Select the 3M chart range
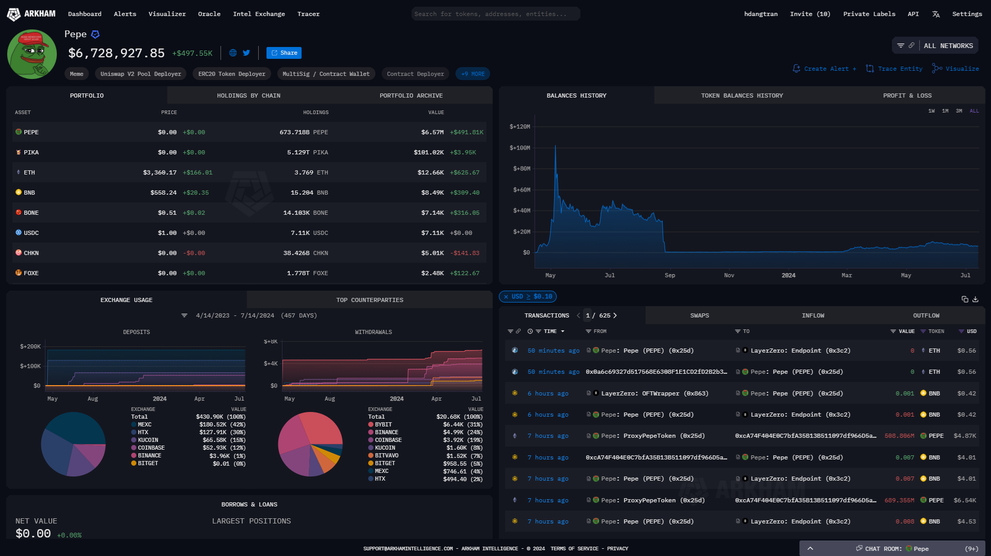The height and width of the screenshot is (556, 991). coord(959,111)
